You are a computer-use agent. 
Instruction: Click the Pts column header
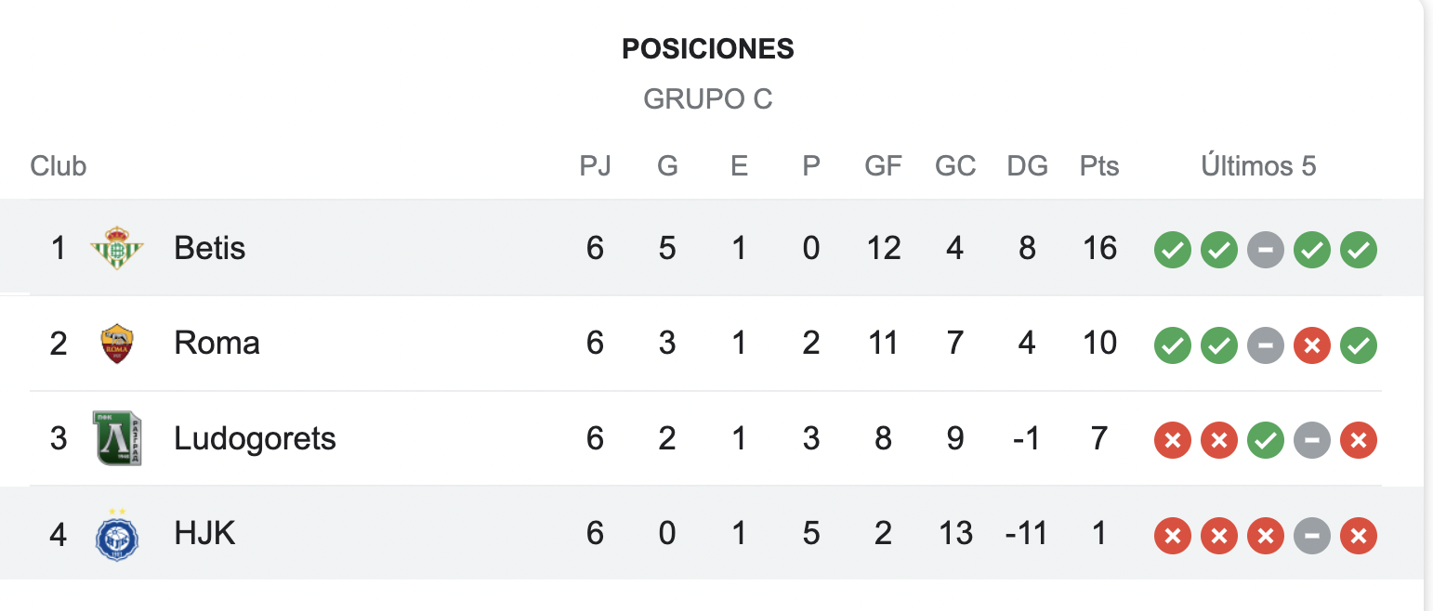(x=1099, y=166)
